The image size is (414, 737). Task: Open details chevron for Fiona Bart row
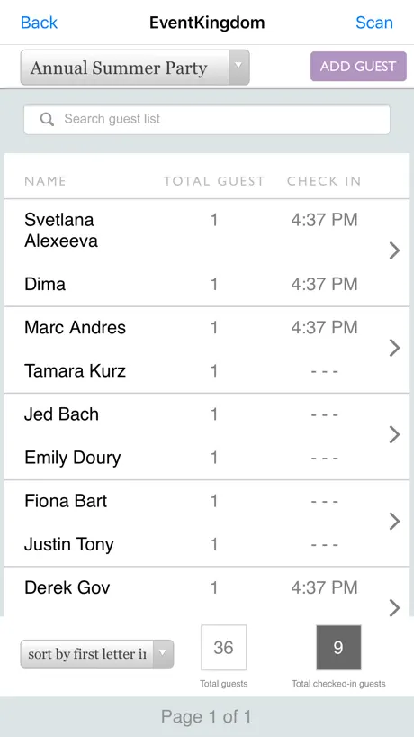(394, 522)
